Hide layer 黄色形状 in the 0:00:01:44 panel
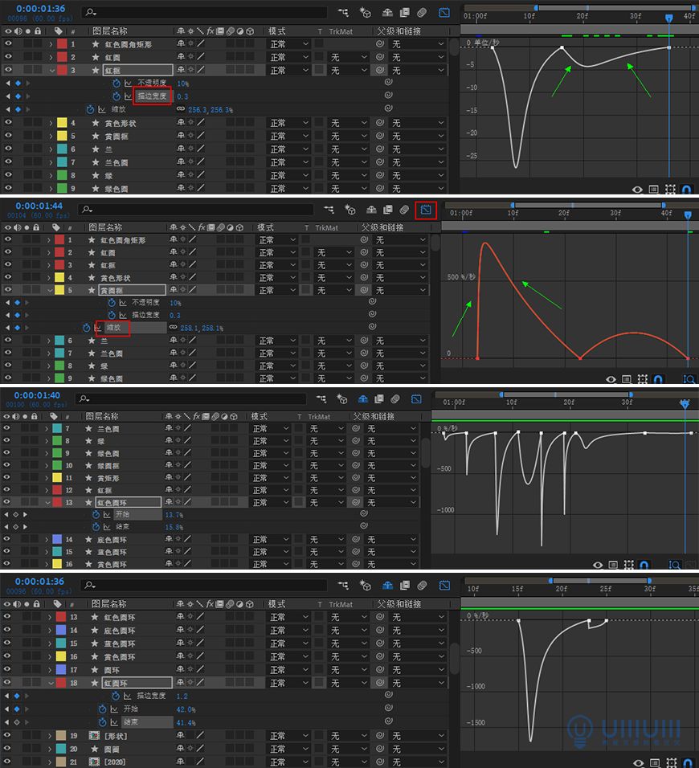This screenshot has height=768, width=699. coord(8,278)
